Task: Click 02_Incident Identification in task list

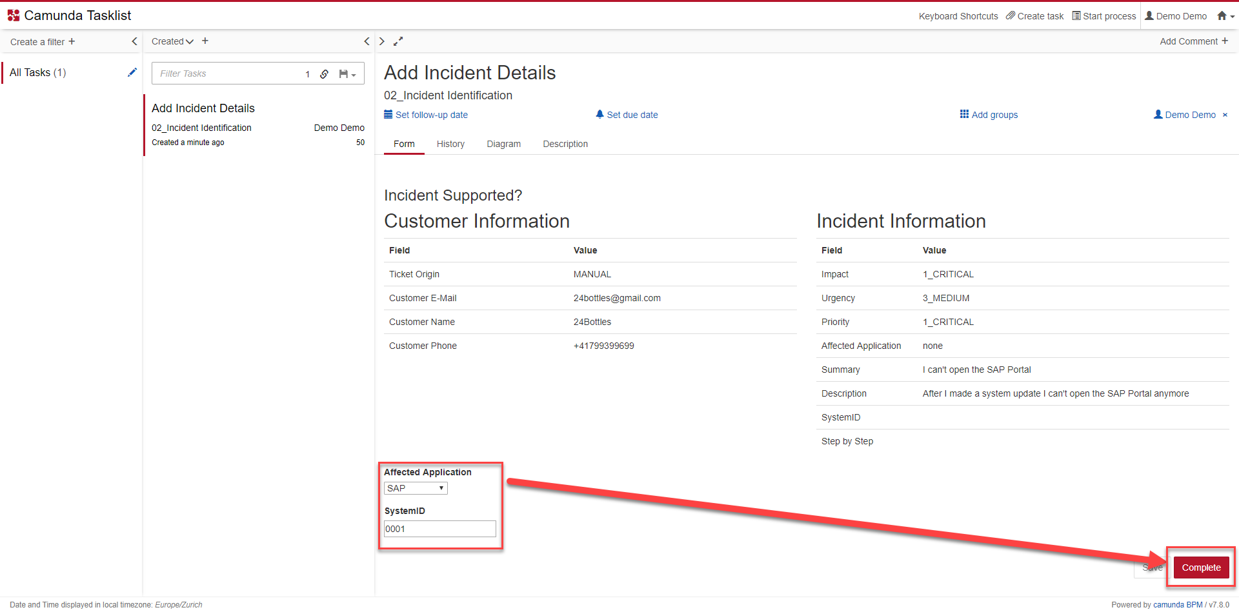Action: pyautogui.click(x=201, y=128)
